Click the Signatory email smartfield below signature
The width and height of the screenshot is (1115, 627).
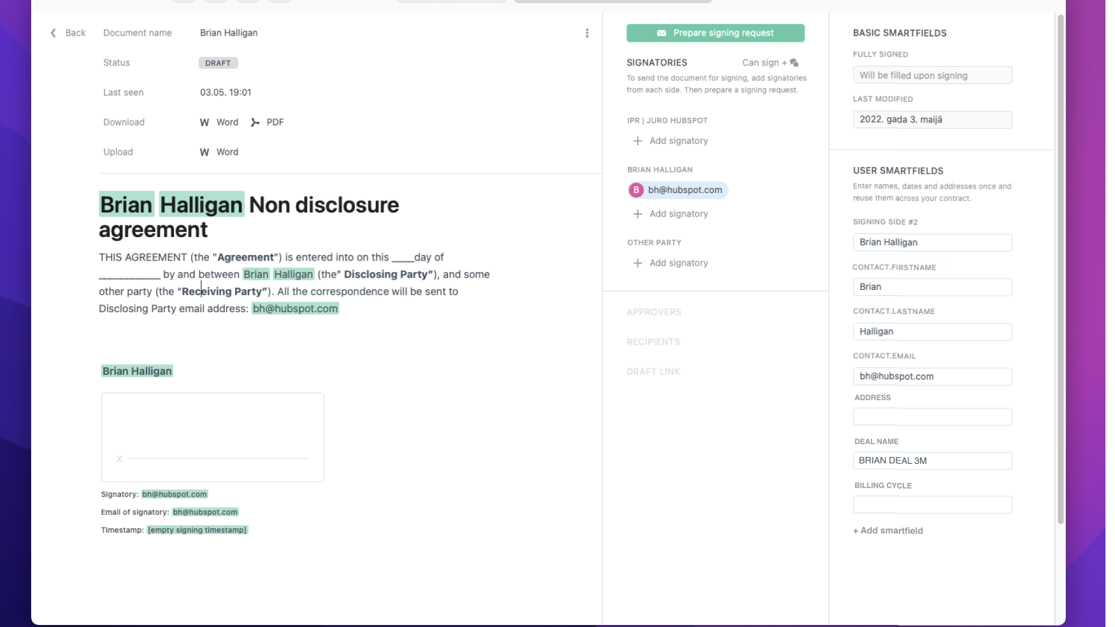pyautogui.click(x=175, y=494)
